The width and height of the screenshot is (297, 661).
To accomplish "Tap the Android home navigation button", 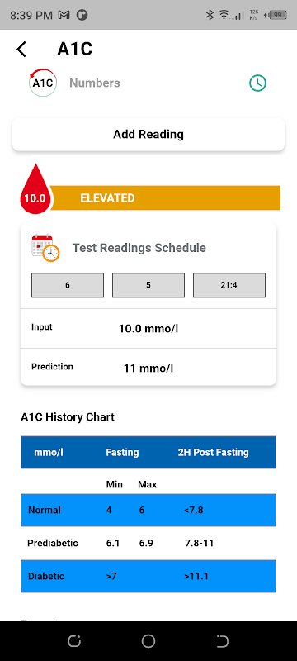I will point(148,641).
